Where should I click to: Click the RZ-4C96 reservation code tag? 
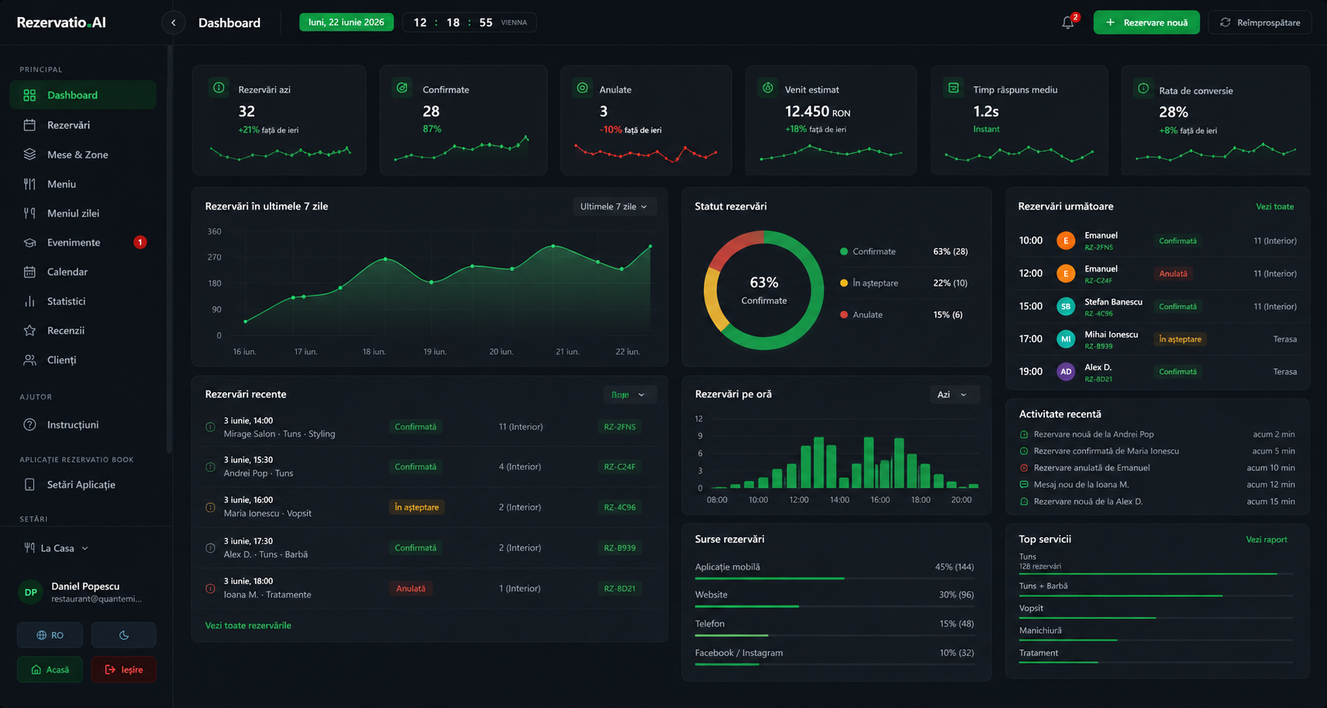(x=620, y=507)
